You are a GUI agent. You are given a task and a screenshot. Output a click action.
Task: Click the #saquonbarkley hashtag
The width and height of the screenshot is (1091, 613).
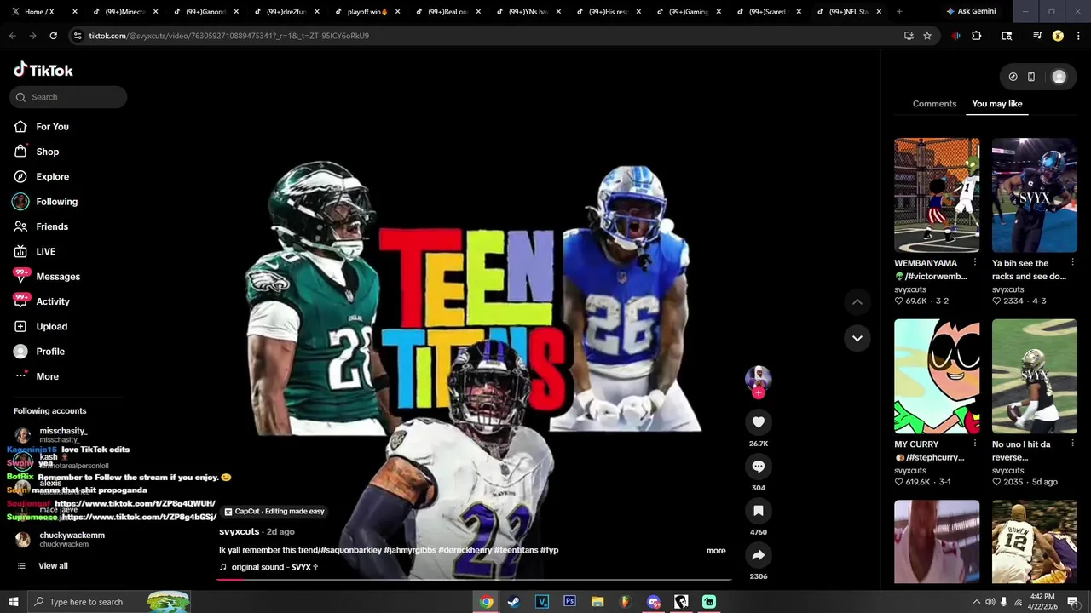pos(350,550)
